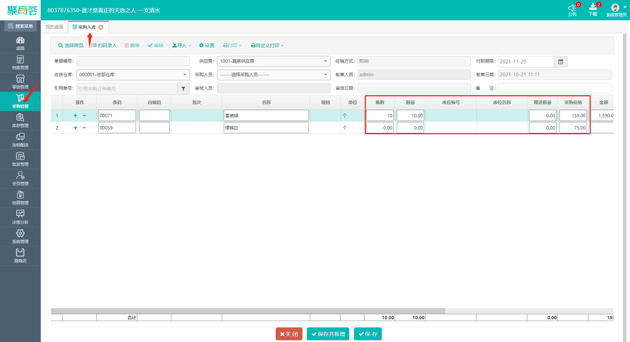
Task: Remove row 2 with minus icon
Action: click(84, 128)
